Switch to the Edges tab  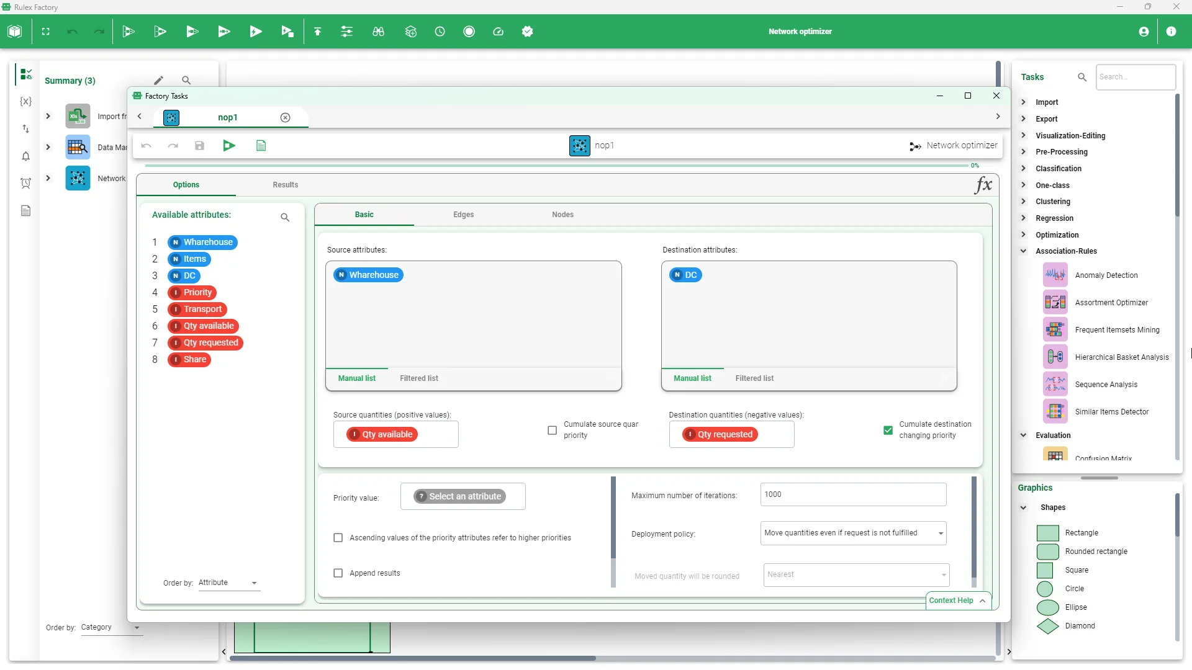463,215
